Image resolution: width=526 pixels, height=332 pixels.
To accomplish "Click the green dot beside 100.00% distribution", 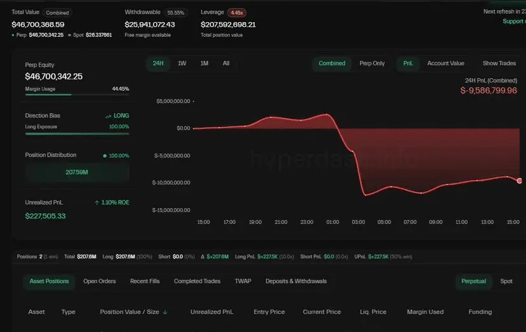I will 105,156.
